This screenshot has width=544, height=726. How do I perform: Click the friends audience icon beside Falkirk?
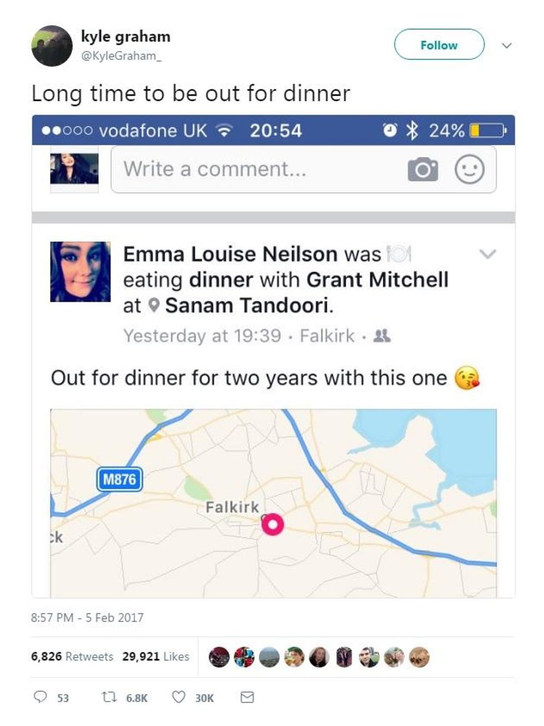[x=382, y=335]
